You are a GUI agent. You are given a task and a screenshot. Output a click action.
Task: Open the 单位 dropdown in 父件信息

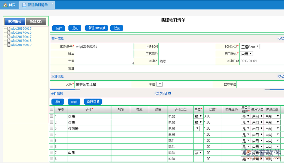point(159,84)
